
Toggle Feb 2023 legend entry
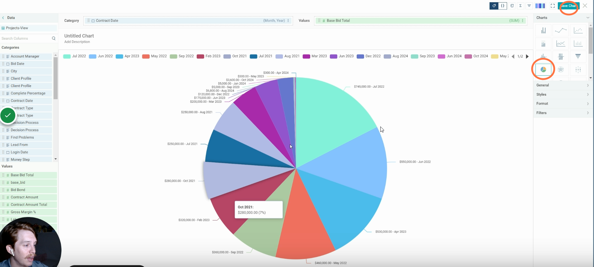click(209, 56)
